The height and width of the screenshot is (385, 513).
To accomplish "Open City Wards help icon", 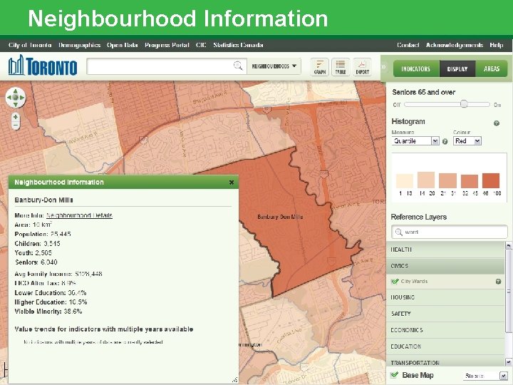I will 498,282.
